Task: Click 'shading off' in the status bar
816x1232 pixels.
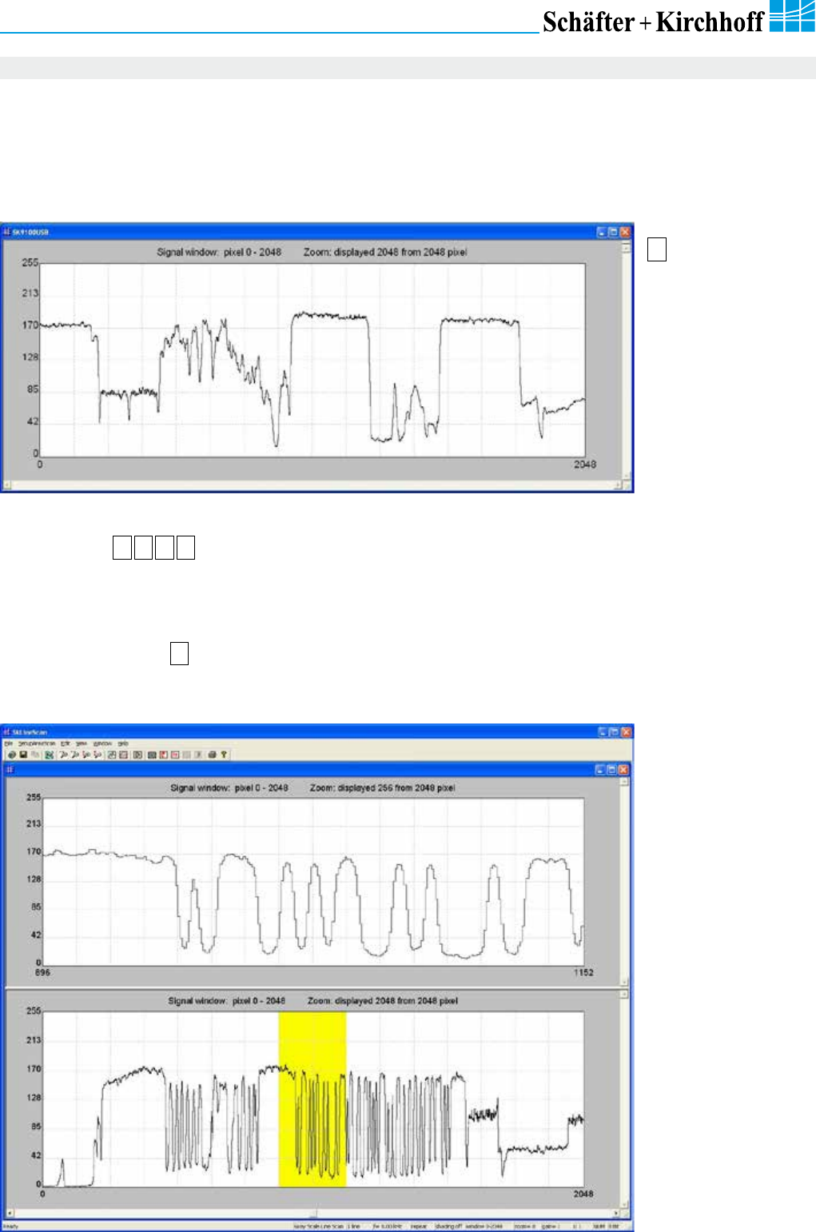Action: 448,1226
